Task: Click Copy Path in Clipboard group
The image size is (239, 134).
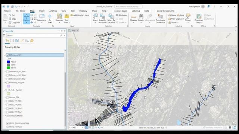Action: pos(14,22)
